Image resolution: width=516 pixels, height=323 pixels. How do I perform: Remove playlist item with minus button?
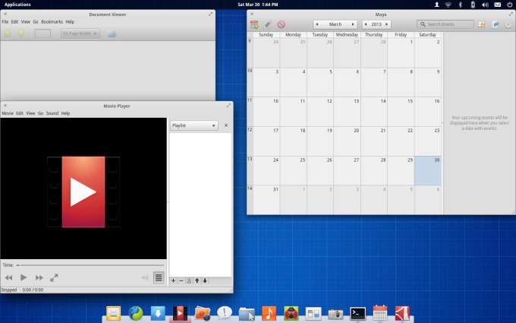click(181, 280)
